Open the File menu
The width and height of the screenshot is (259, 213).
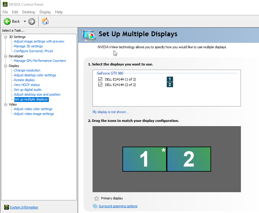[x=5, y=12]
